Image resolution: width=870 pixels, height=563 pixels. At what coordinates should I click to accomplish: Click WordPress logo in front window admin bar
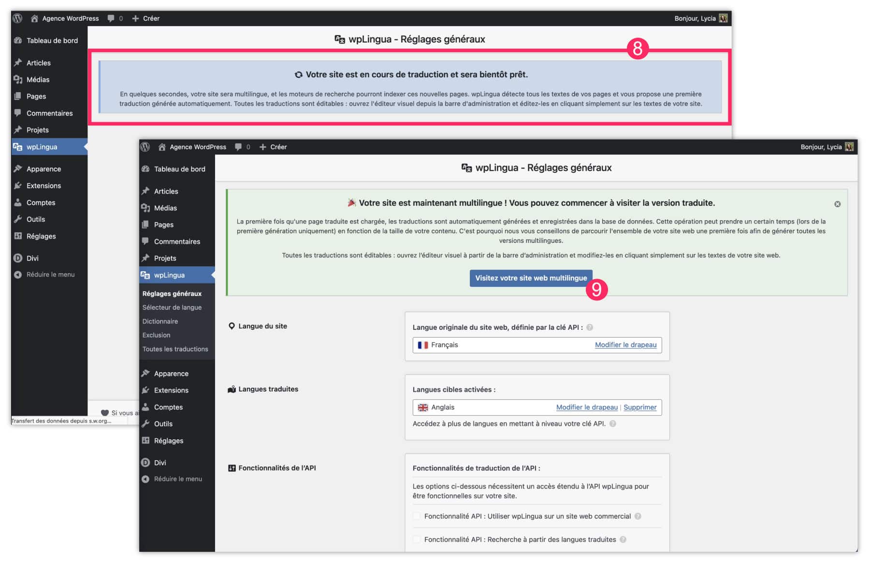(145, 147)
